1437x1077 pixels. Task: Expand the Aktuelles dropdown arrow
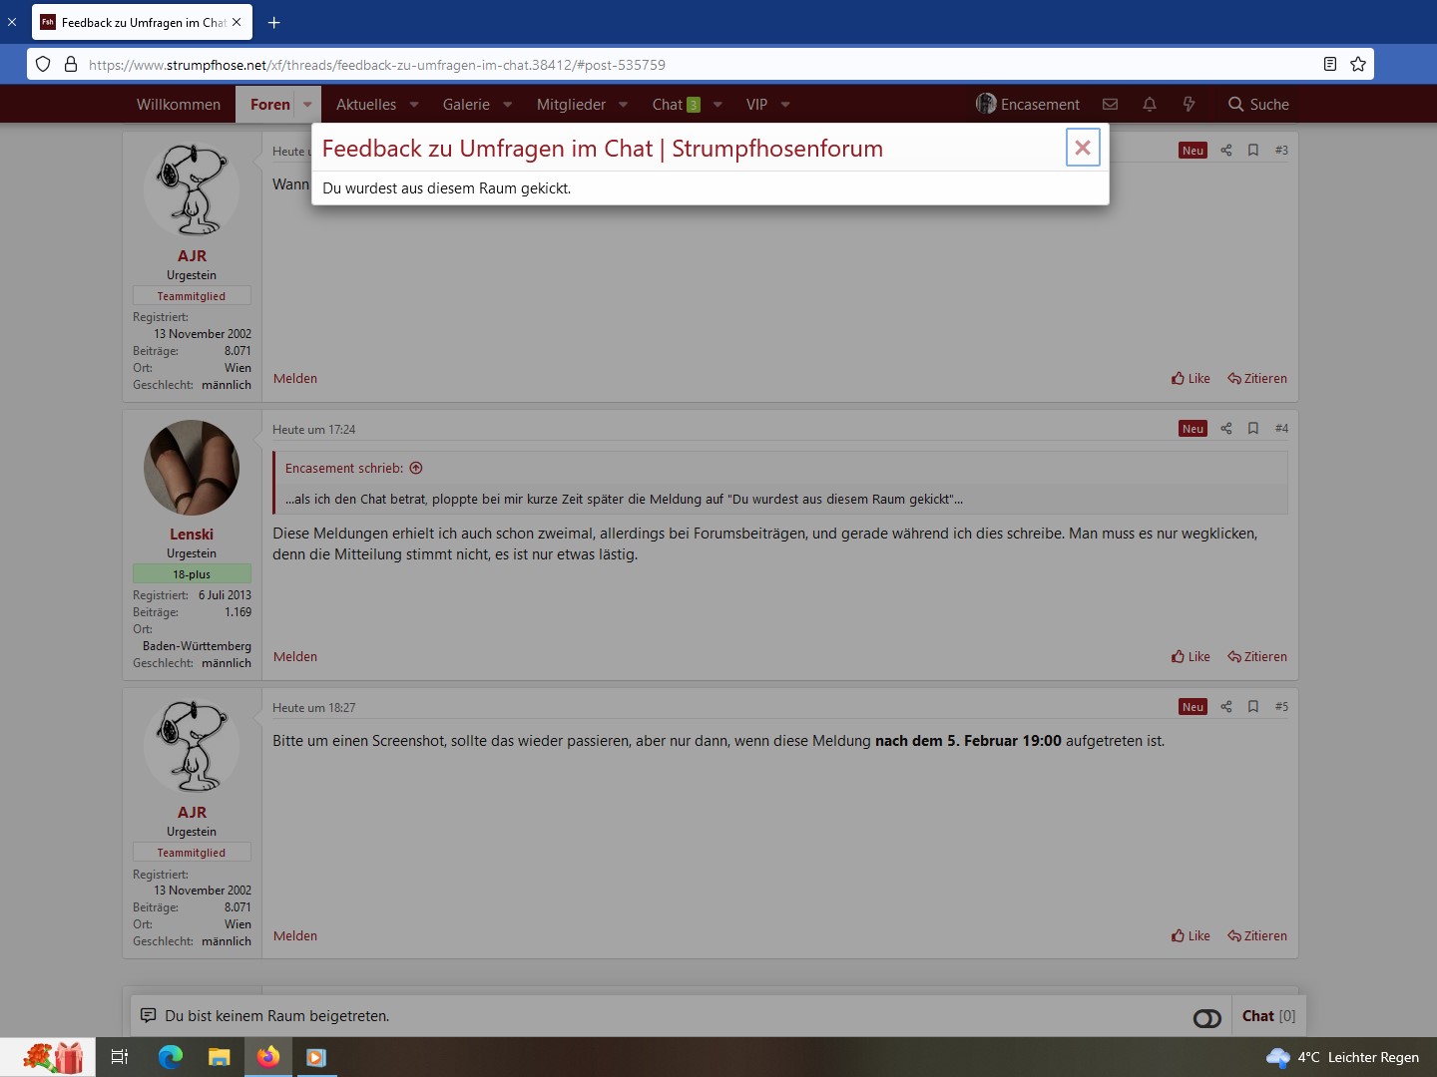[x=414, y=105]
